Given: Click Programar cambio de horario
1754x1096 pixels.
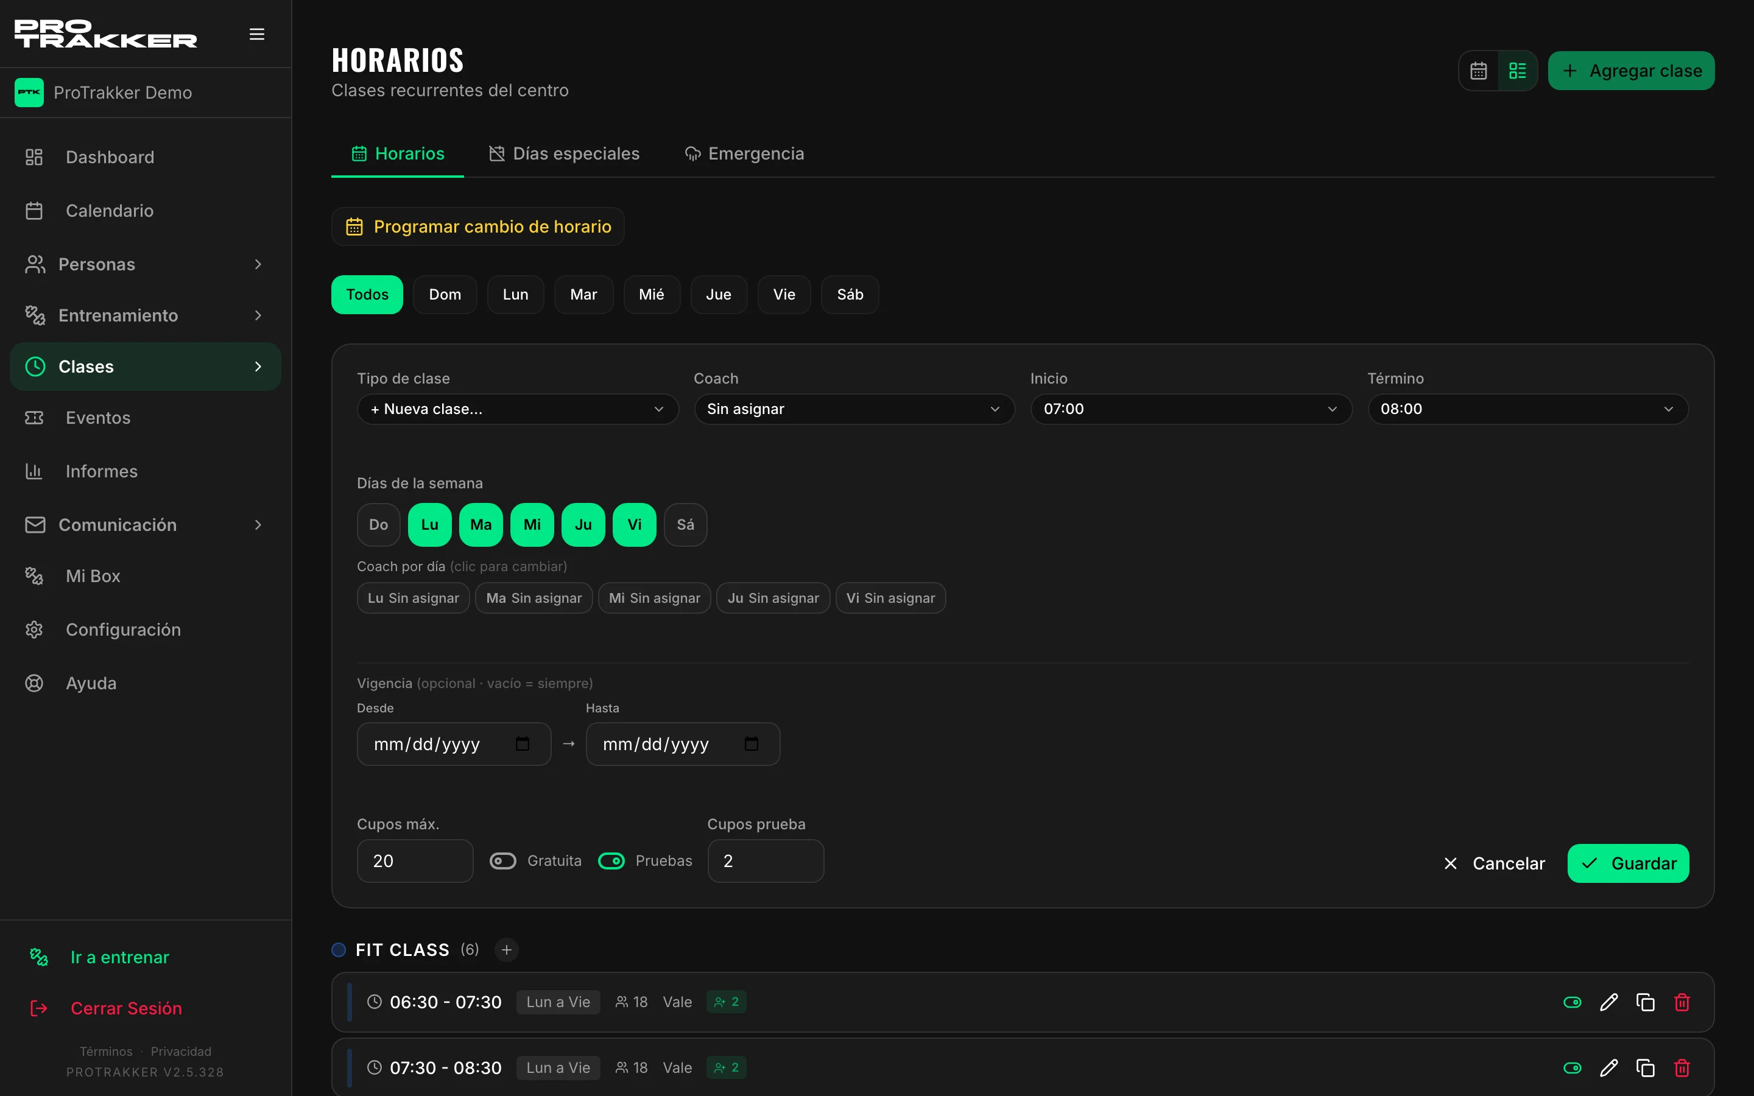Looking at the screenshot, I should pyautogui.click(x=477, y=227).
